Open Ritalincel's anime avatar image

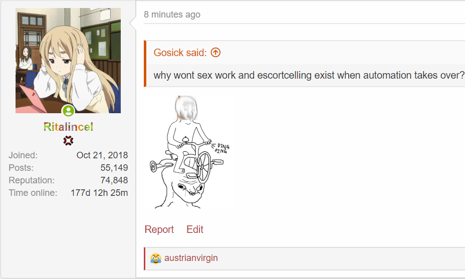point(68,60)
